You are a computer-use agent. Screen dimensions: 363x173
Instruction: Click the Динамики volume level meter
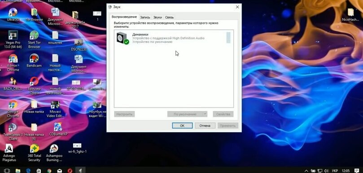tap(228, 38)
